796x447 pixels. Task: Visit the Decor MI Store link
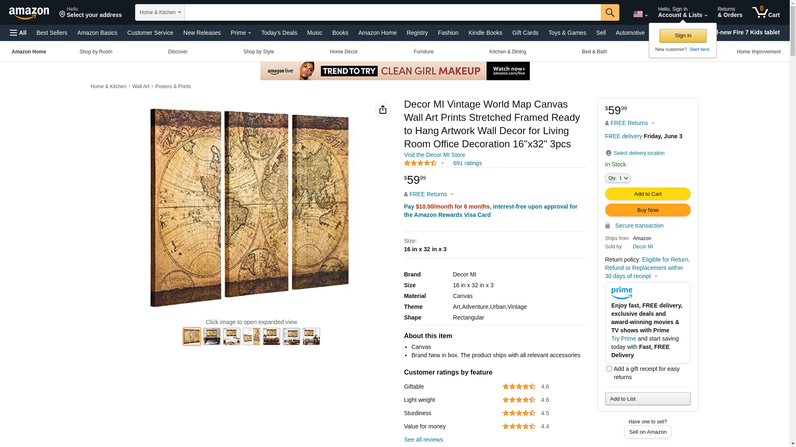click(434, 155)
